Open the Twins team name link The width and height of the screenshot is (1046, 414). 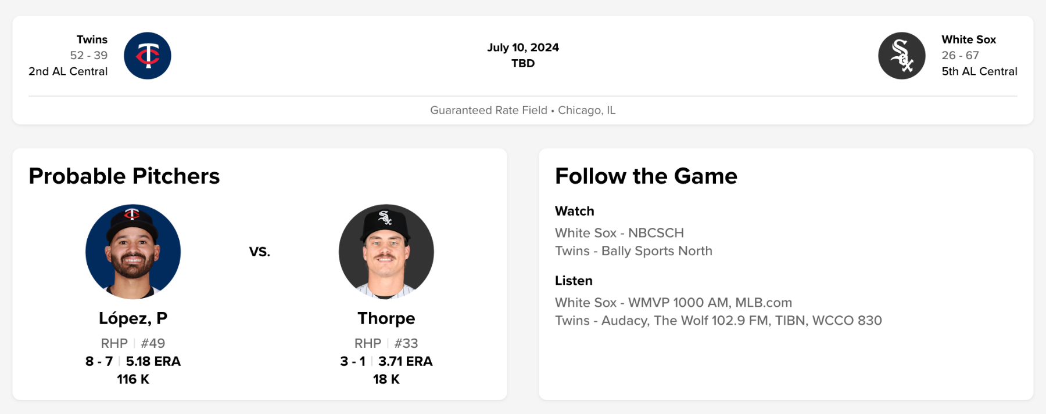[x=92, y=39]
